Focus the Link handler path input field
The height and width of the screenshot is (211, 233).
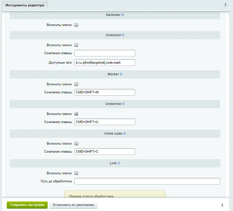[147, 181]
